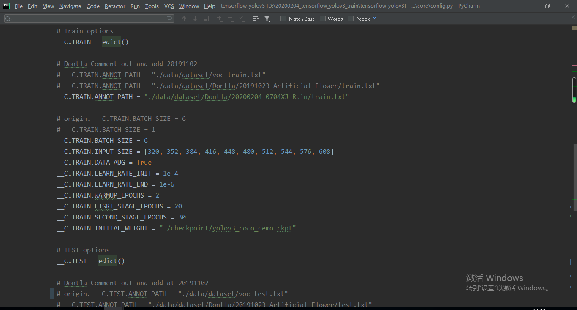Click the '__C.TEST = edict()' line
The width and height of the screenshot is (577, 310).
pos(91,261)
